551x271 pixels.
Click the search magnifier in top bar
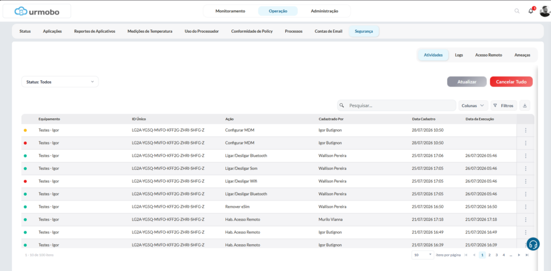tap(517, 11)
